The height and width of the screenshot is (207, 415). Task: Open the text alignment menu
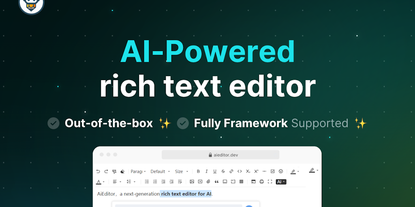pyautogui.click(x=116, y=182)
